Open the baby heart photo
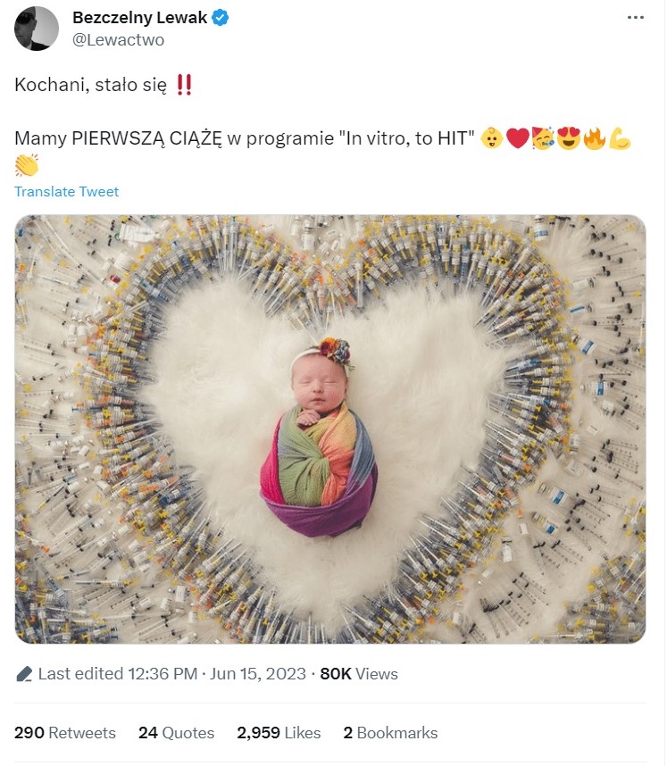The image size is (667, 766). (x=329, y=429)
